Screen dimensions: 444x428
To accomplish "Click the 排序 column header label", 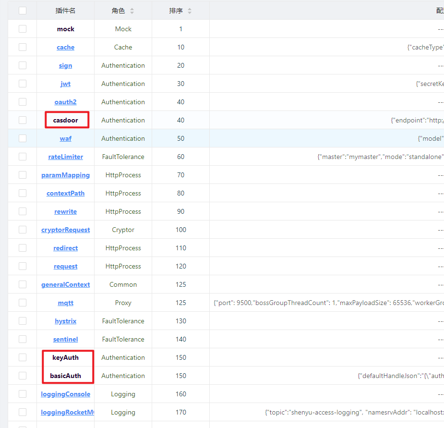I will click(176, 11).
